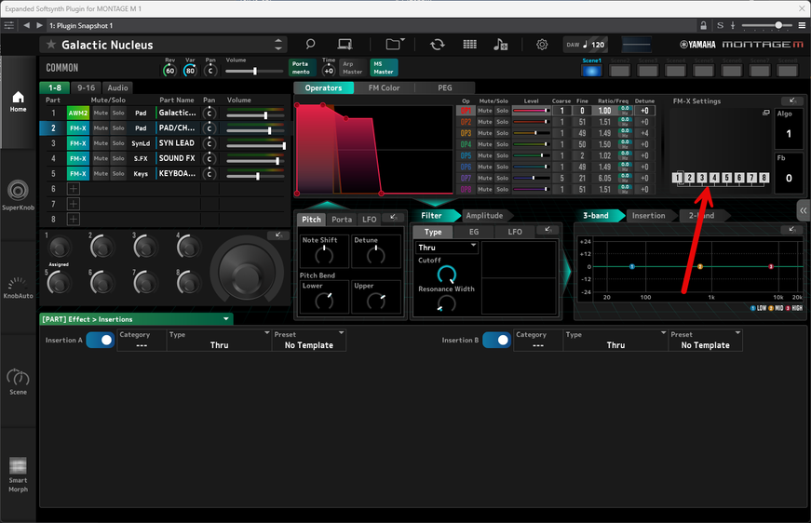Open the filter type Thru dropdown
Viewport: 811px width, 523px height.
(447, 248)
